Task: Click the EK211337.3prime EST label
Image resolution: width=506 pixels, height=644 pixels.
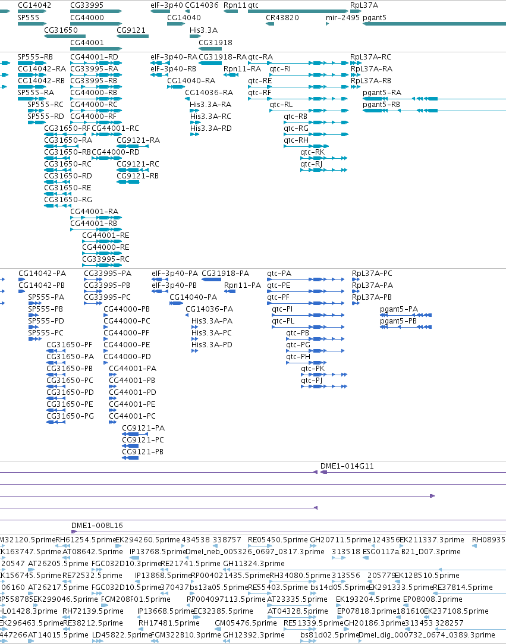Action: tap(432, 540)
